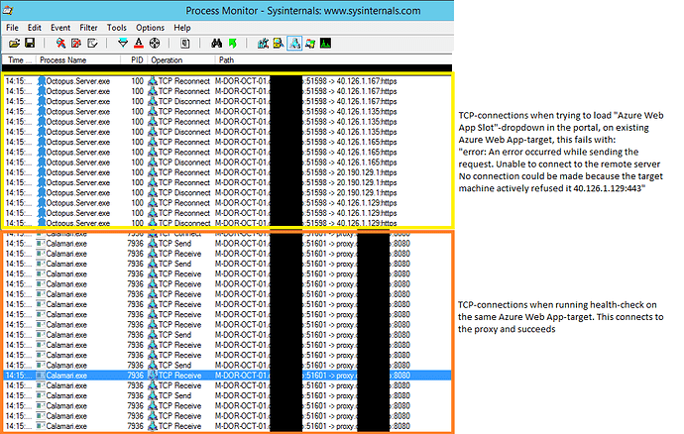Image resolution: width=684 pixels, height=434 pixels.
Task: Select TCP Disconnect cell for 40.126.1.167
Action: coord(184,101)
